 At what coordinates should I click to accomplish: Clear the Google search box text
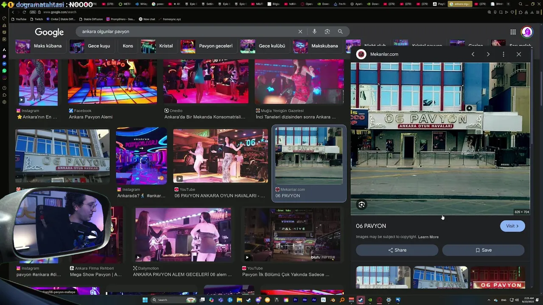pyautogui.click(x=300, y=31)
